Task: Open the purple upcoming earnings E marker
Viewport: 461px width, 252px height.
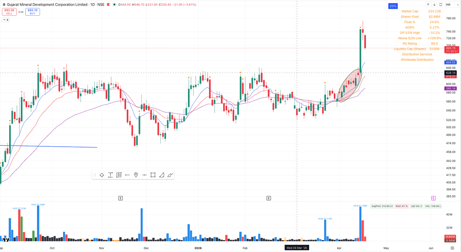Action: point(433,198)
